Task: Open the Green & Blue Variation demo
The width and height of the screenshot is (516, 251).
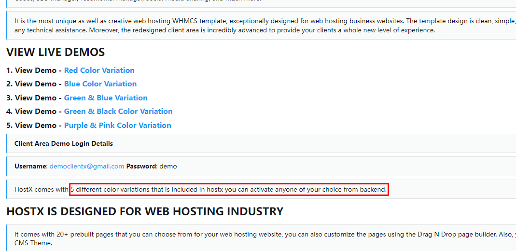Action: tap(106, 98)
